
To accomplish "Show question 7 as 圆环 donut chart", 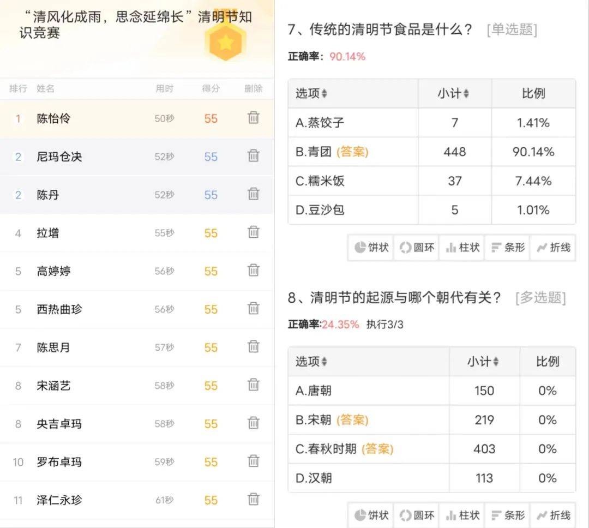I will click(x=417, y=248).
